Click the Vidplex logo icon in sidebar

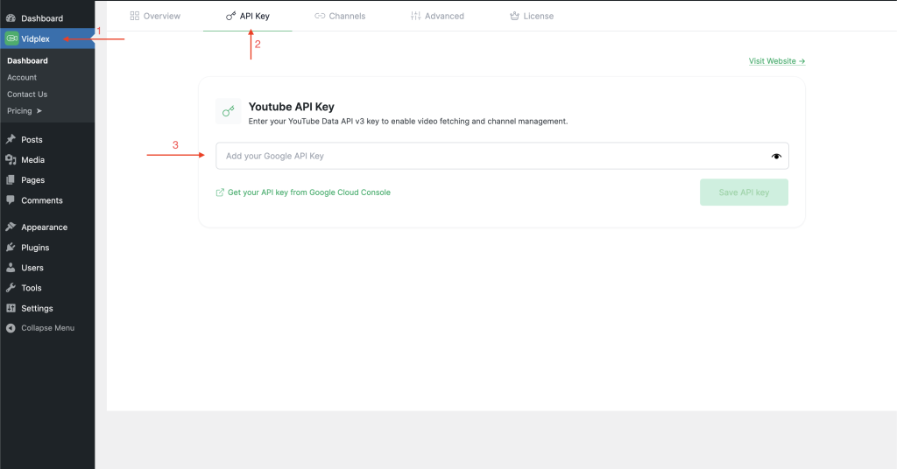click(11, 38)
